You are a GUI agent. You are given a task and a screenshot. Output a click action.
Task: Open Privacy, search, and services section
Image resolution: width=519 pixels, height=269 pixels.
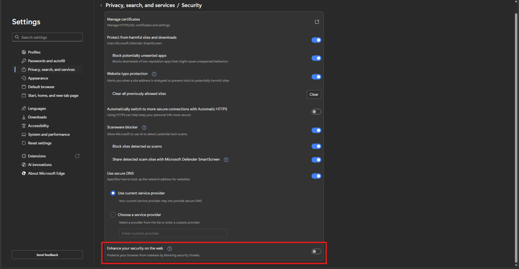coord(48,70)
